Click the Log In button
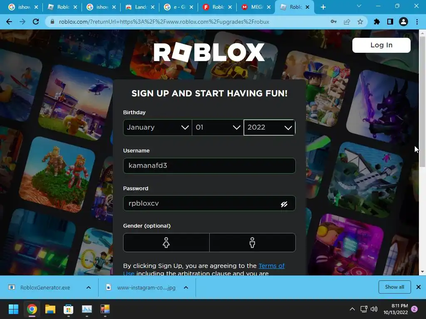This screenshot has width=426, height=319. (381, 45)
